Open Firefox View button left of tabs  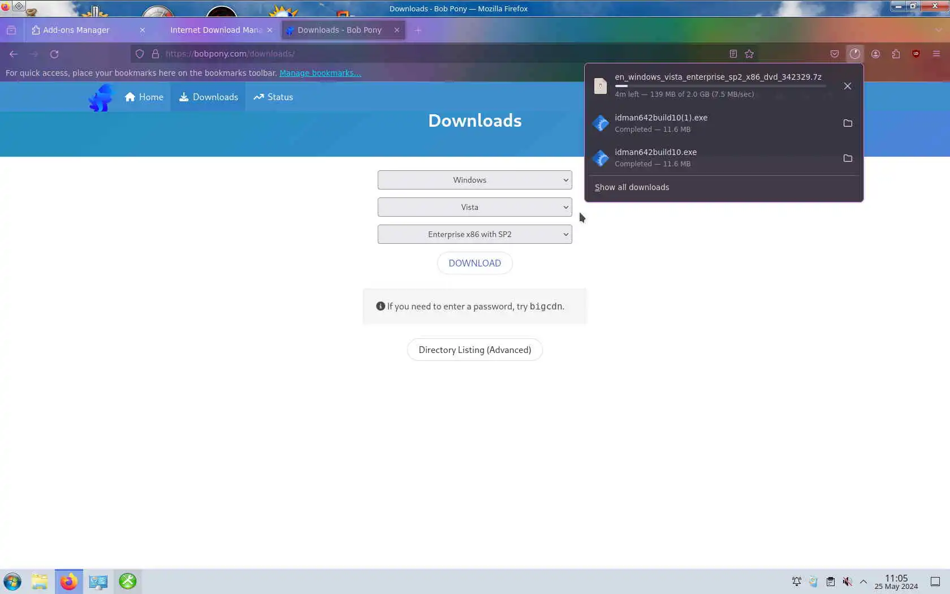click(11, 30)
